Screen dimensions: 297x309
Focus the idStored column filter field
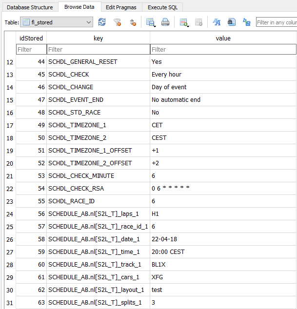(x=31, y=49)
